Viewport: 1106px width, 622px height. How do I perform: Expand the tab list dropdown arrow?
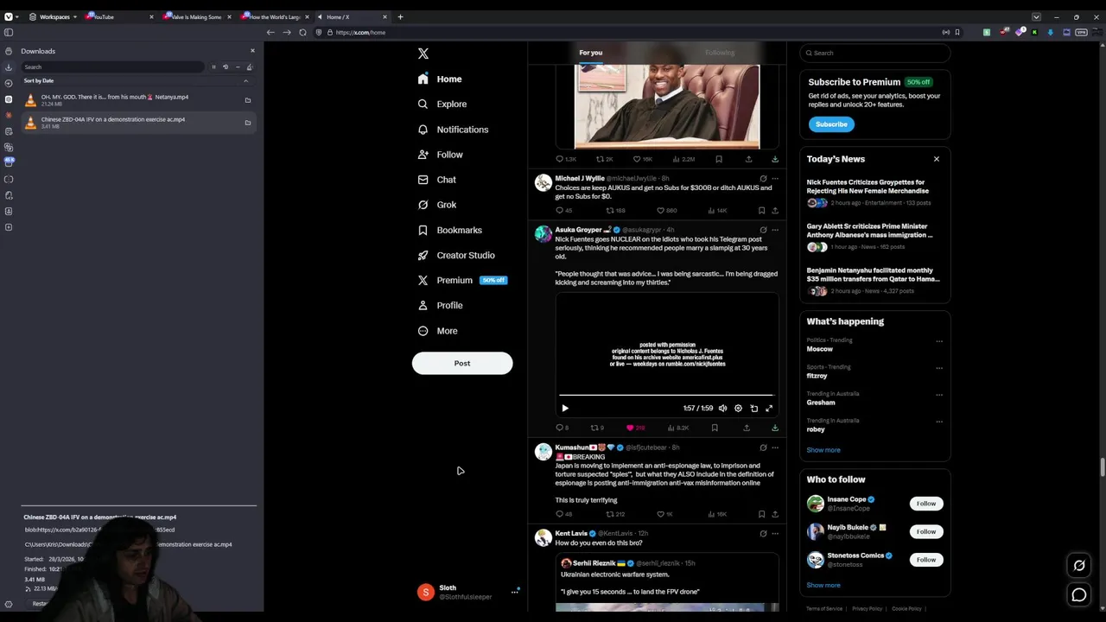[1036, 16]
